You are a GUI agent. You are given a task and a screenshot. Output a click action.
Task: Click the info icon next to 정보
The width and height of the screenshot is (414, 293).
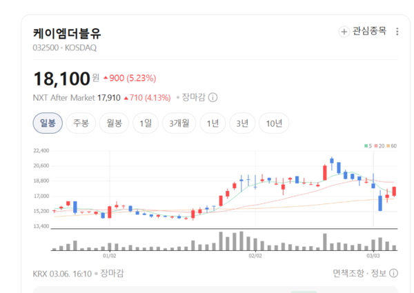[x=393, y=274]
